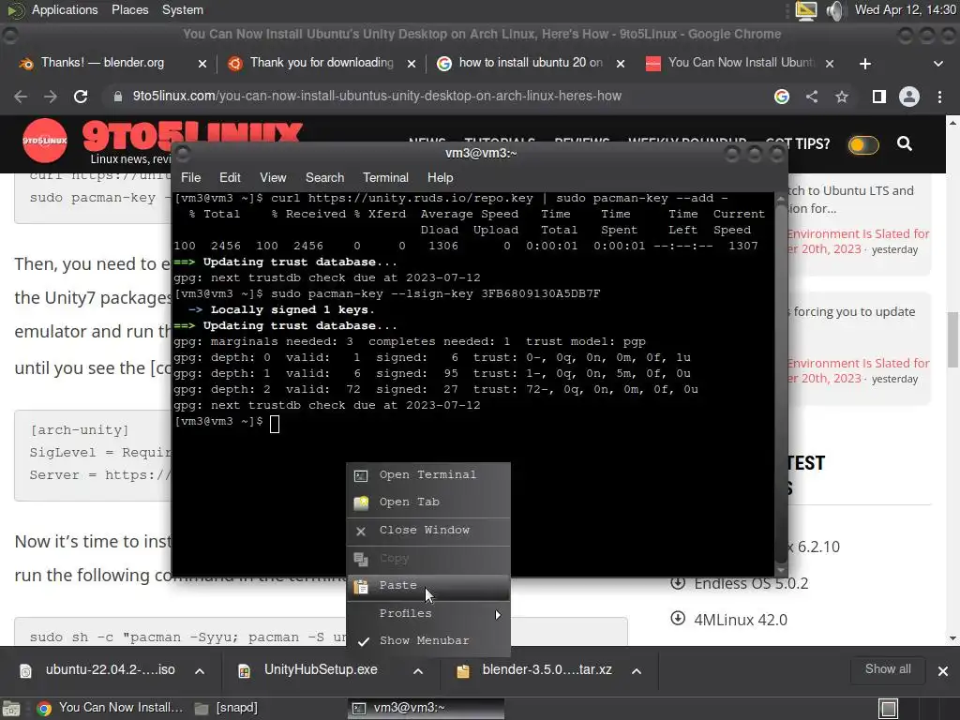Expand blender-3.5.0 tar.xz download options
Screen dimensions: 960x720
637,671
